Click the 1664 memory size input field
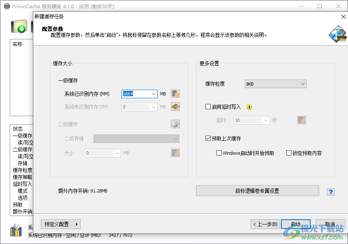 136,94
